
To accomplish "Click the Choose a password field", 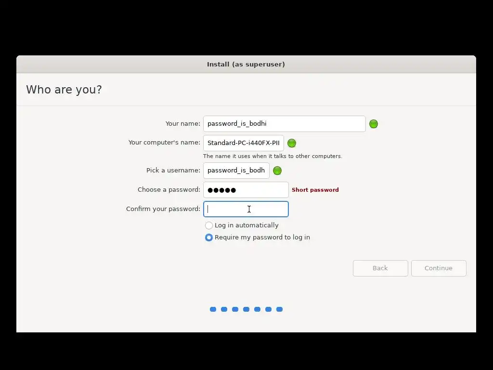I will tap(246, 190).
